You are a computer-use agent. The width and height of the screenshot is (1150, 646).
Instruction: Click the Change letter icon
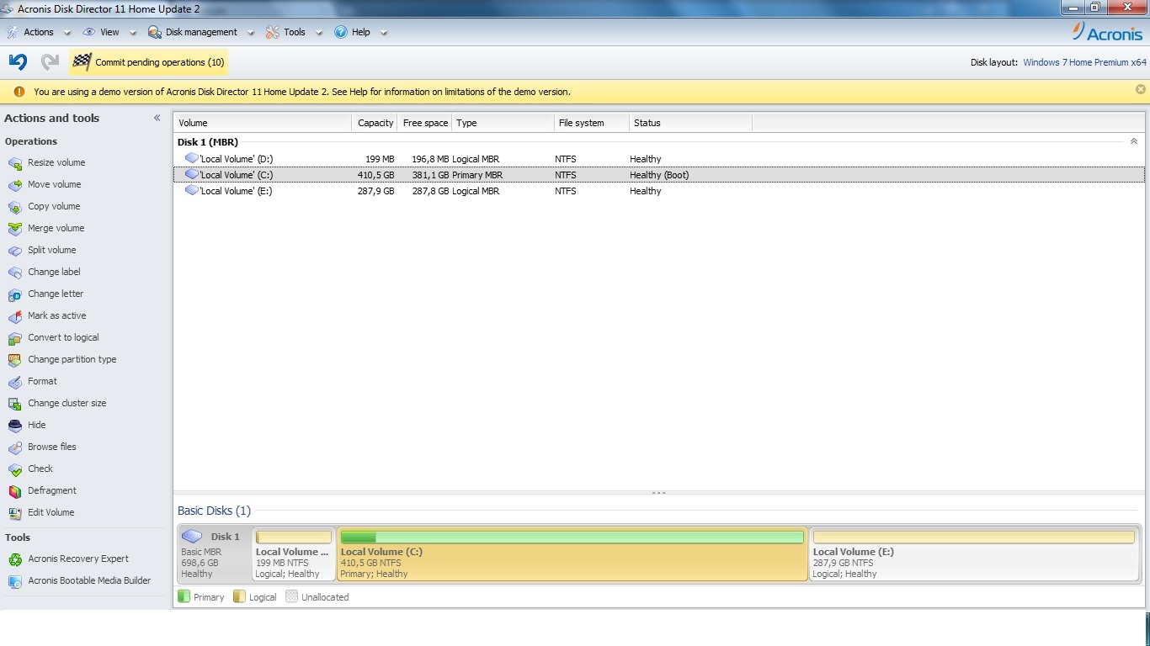[x=14, y=294]
